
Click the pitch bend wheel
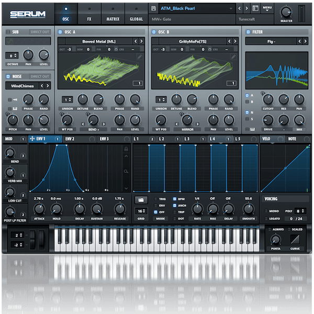32,240
